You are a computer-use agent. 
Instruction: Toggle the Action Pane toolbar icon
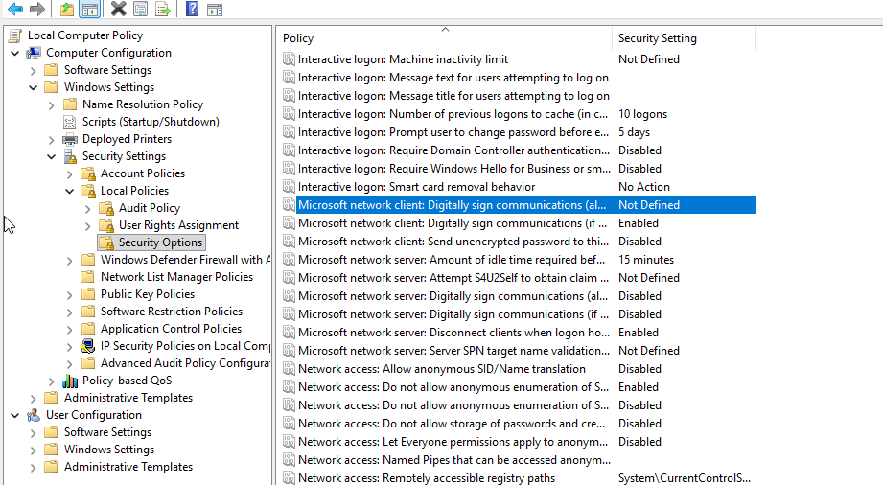[x=215, y=9]
